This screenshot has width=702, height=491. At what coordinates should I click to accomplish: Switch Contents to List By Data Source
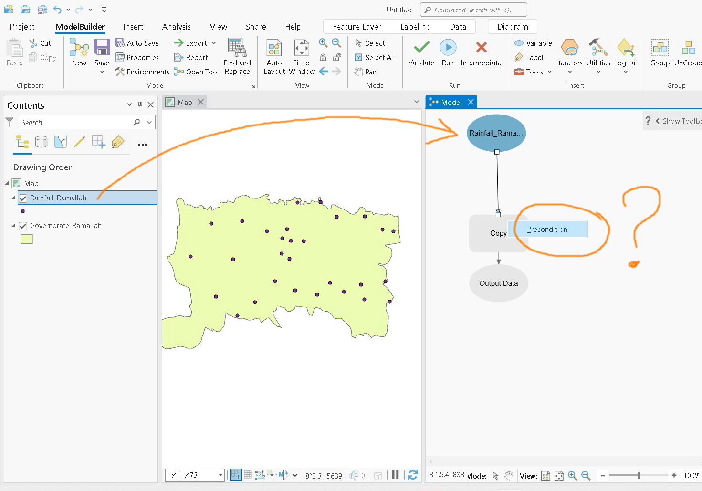tap(42, 142)
